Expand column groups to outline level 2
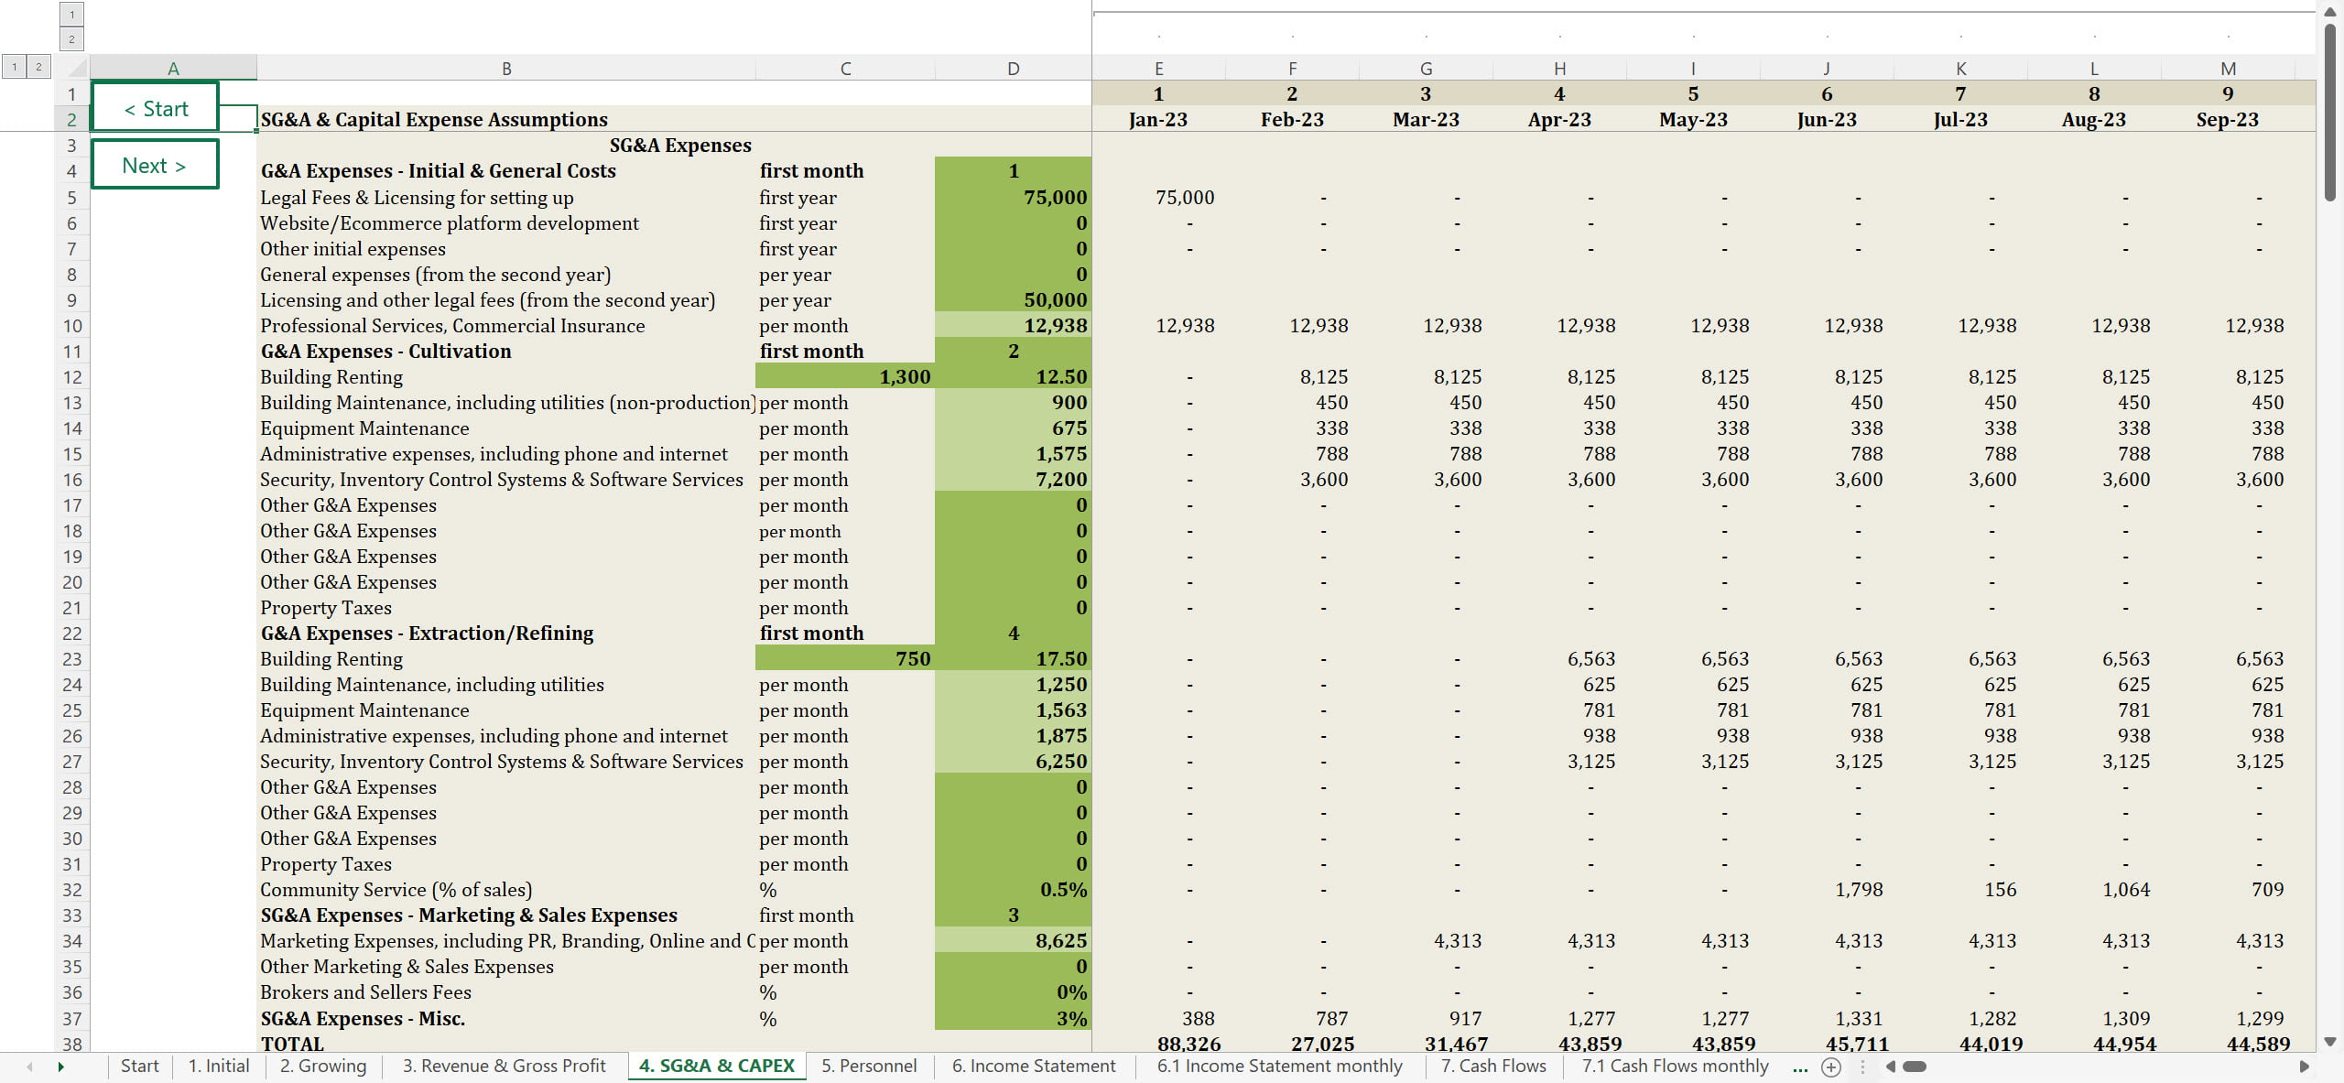Screen dimensions: 2344x1083 [x=71, y=38]
